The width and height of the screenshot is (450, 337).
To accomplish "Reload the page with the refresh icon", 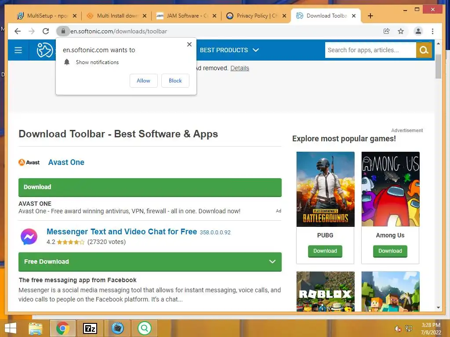I will (x=46, y=31).
